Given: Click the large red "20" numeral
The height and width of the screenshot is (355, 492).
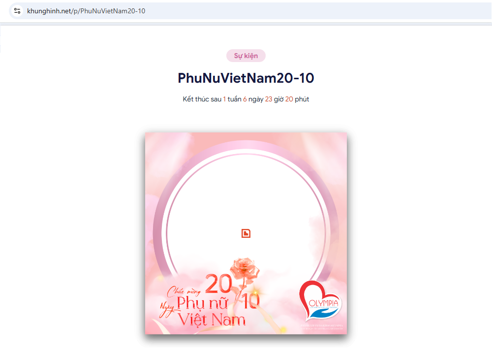Looking at the screenshot, I should click(218, 284).
